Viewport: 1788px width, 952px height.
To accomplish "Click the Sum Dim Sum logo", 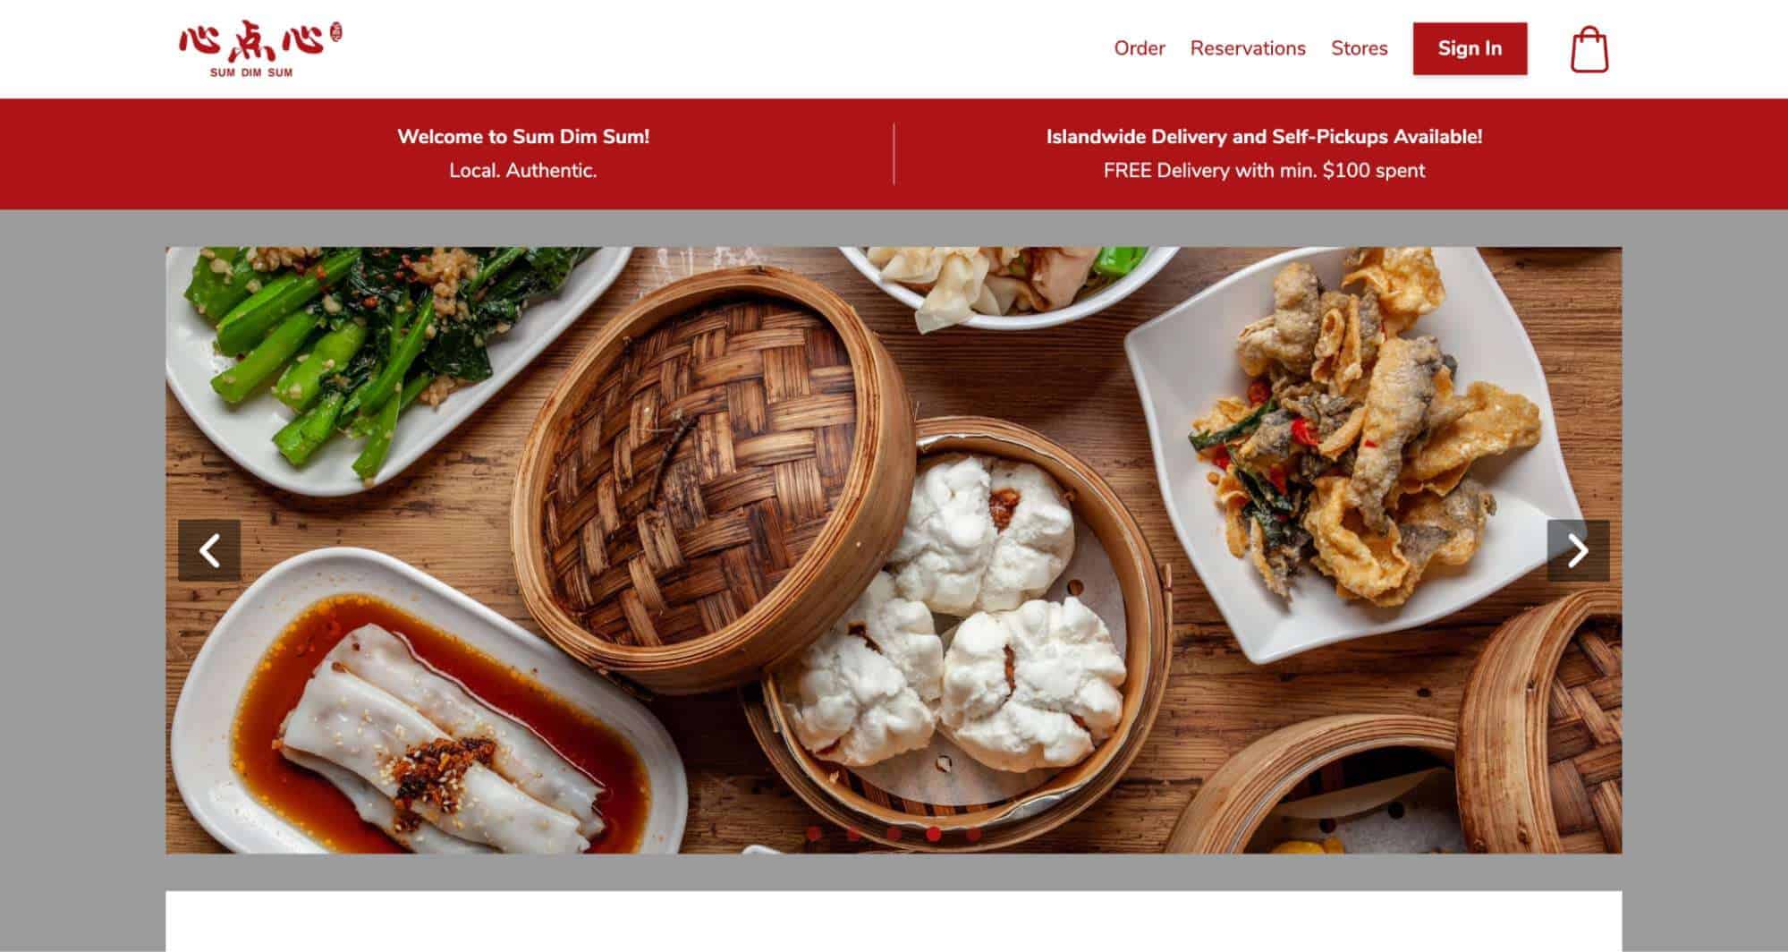I will pyautogui.click(x=260, y=49).
